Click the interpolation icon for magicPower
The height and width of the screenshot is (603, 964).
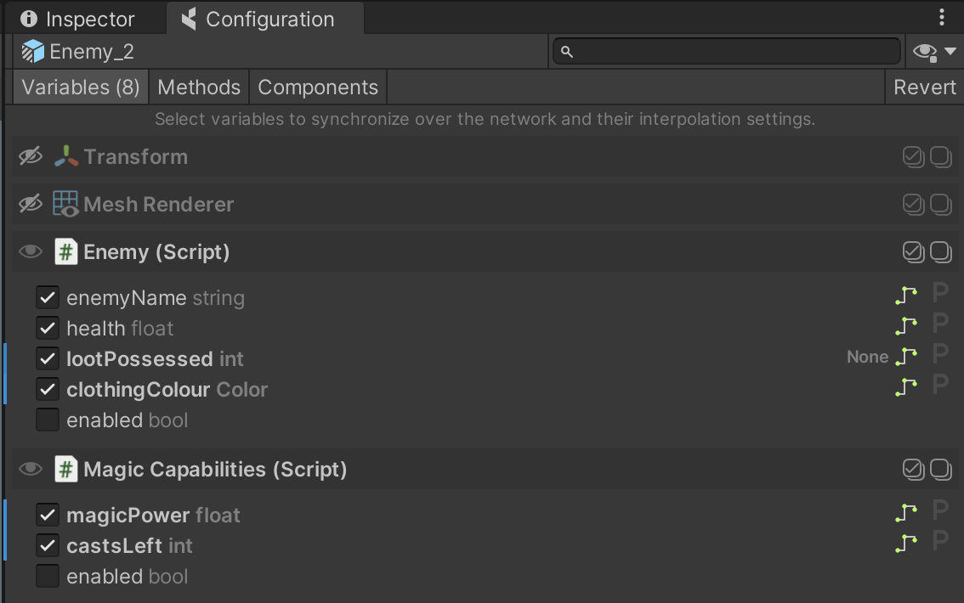coord(906,514)
